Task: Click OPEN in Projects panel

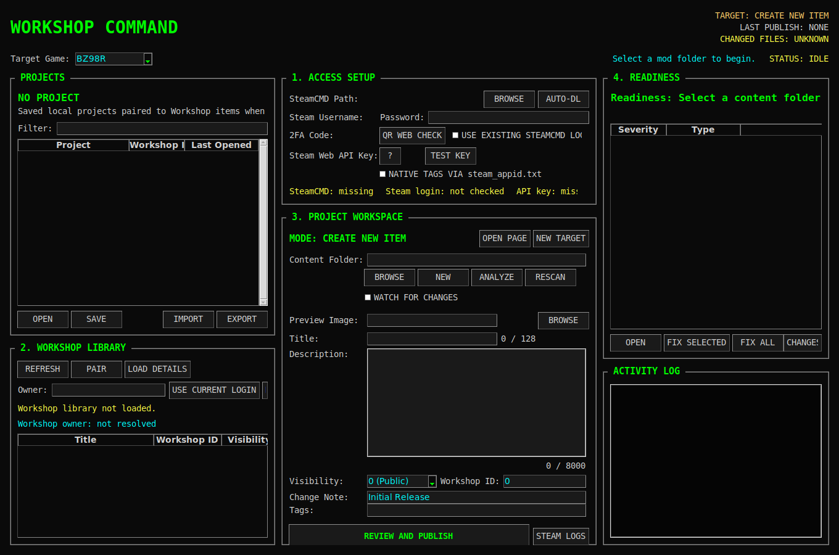Action: tap(43, 319)
